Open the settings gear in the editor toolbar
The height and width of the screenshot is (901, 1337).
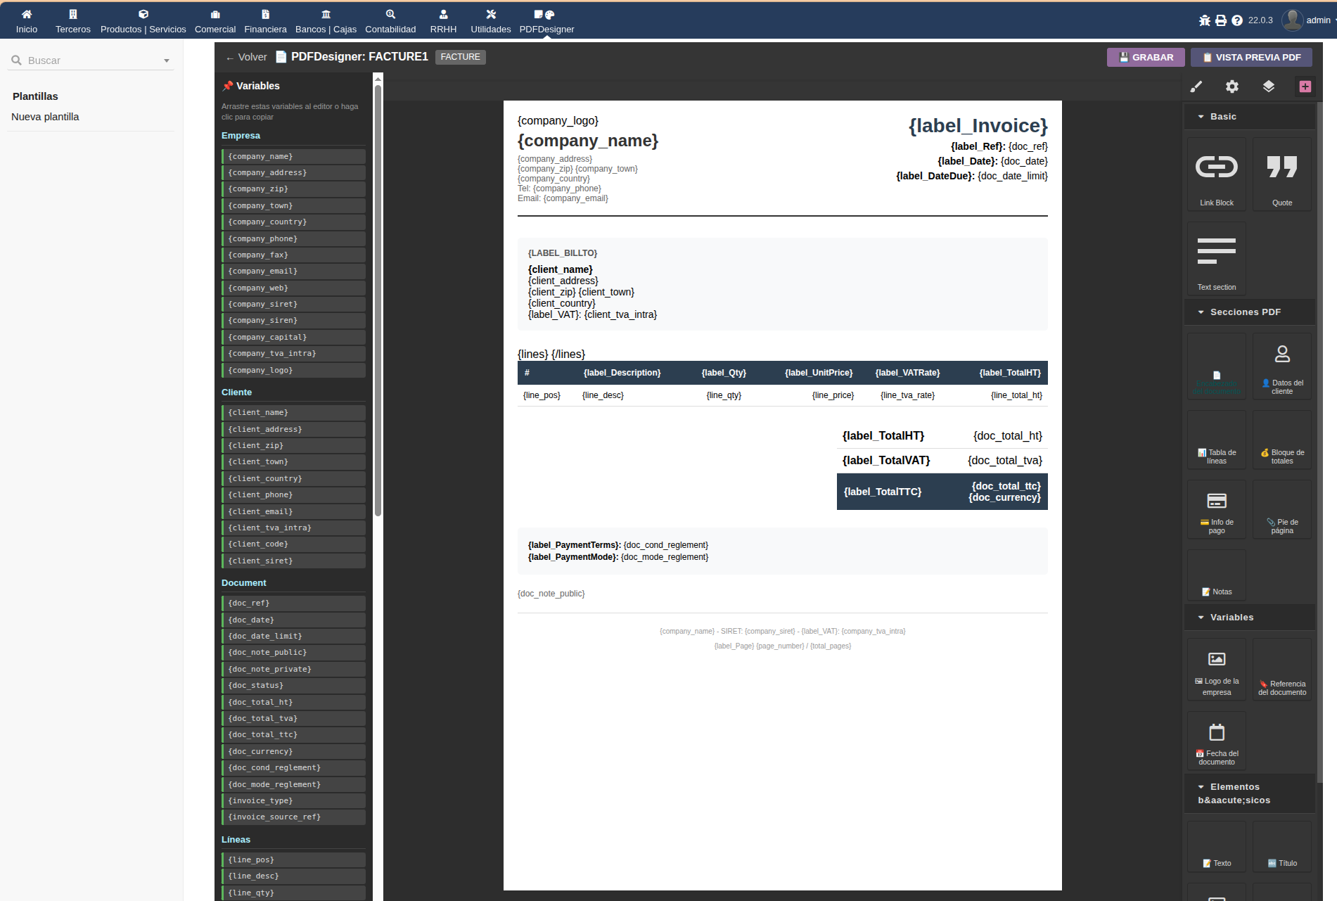point(1232,86)
